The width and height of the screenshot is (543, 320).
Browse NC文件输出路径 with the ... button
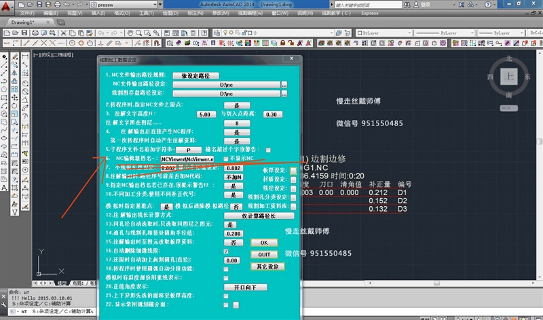(x=284, y=83)
